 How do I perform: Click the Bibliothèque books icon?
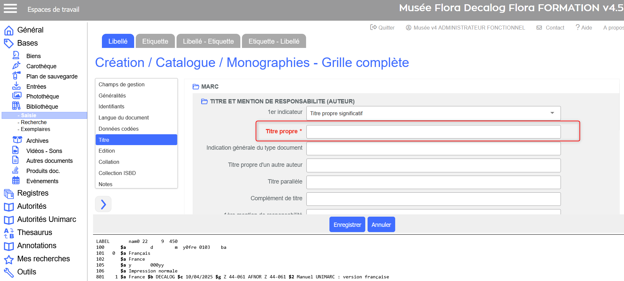coord(16,106)
